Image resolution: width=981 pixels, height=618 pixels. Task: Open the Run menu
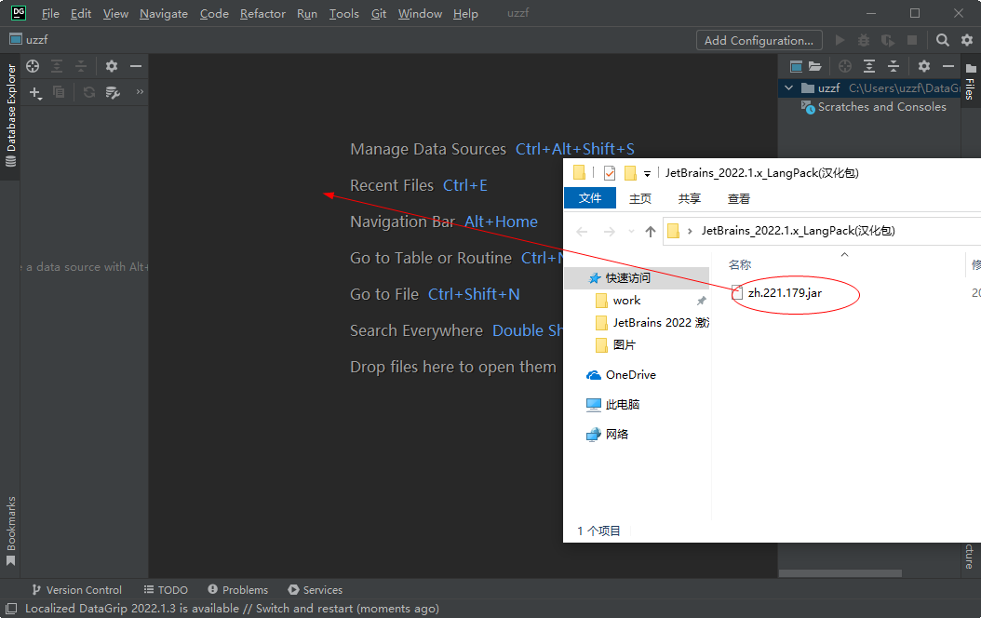coord(306,14)
